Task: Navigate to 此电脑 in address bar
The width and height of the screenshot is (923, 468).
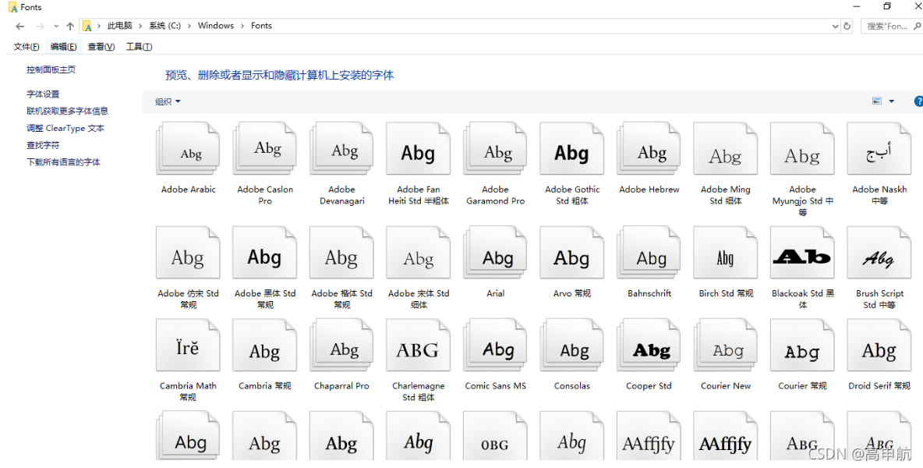Action: 119,26
